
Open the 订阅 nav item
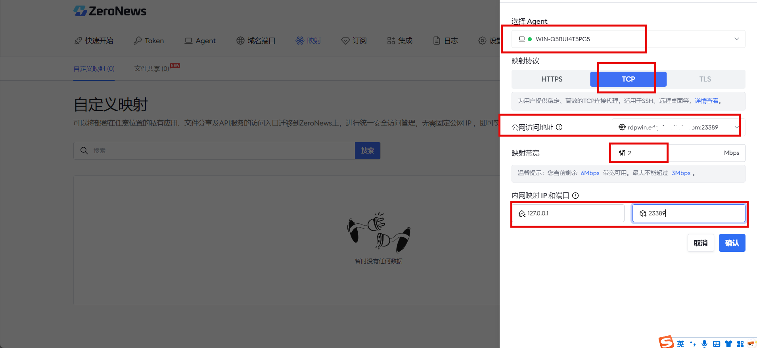[x=354, y=41]
